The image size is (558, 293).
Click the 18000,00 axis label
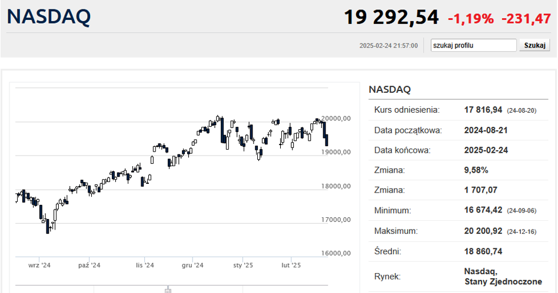click(336, 186)
